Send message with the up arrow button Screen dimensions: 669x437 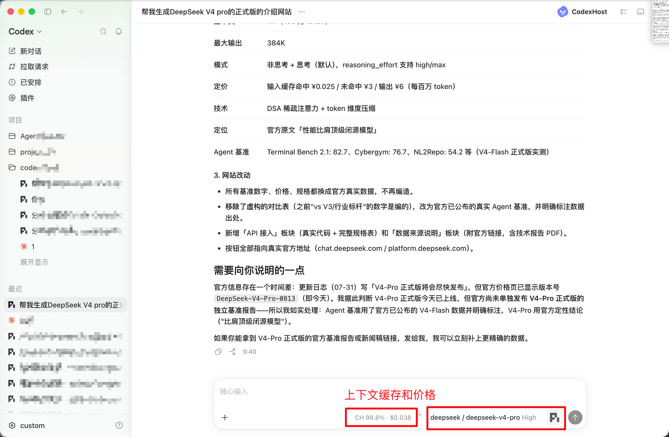click(575, 417)
